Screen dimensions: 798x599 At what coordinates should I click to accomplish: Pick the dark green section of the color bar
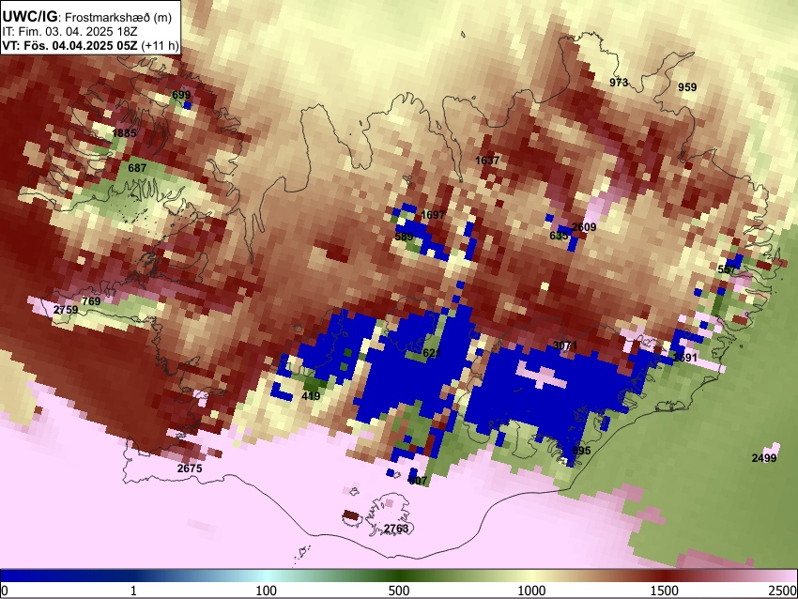399,576
